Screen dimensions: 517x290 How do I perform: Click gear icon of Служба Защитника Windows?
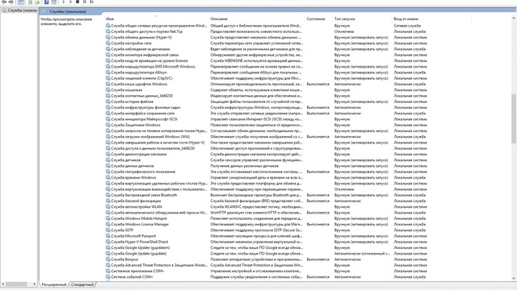(x=107, y=125)
